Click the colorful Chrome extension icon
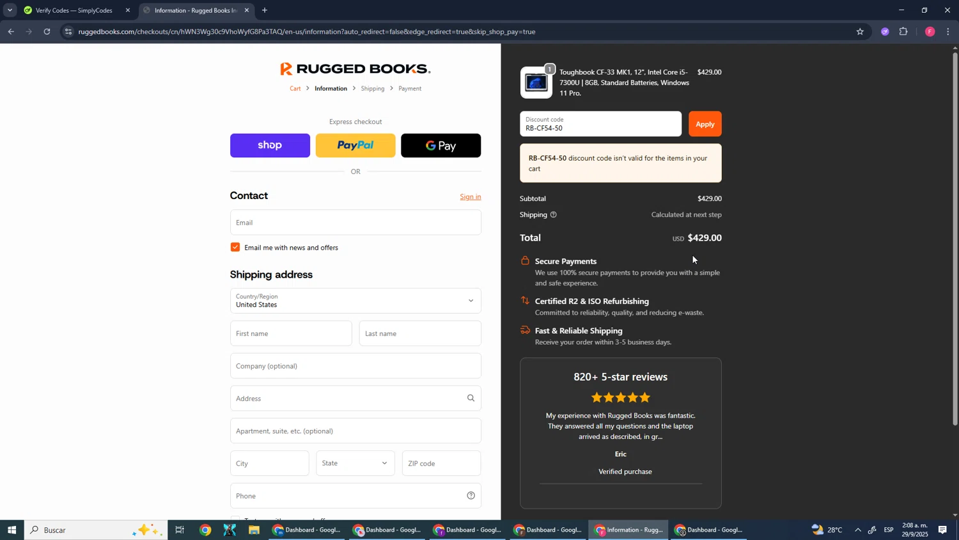 885,31
